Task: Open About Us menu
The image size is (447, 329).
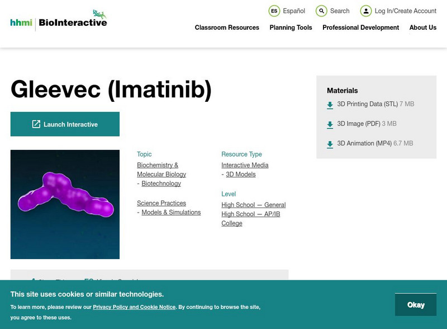Action: (423, 27)
